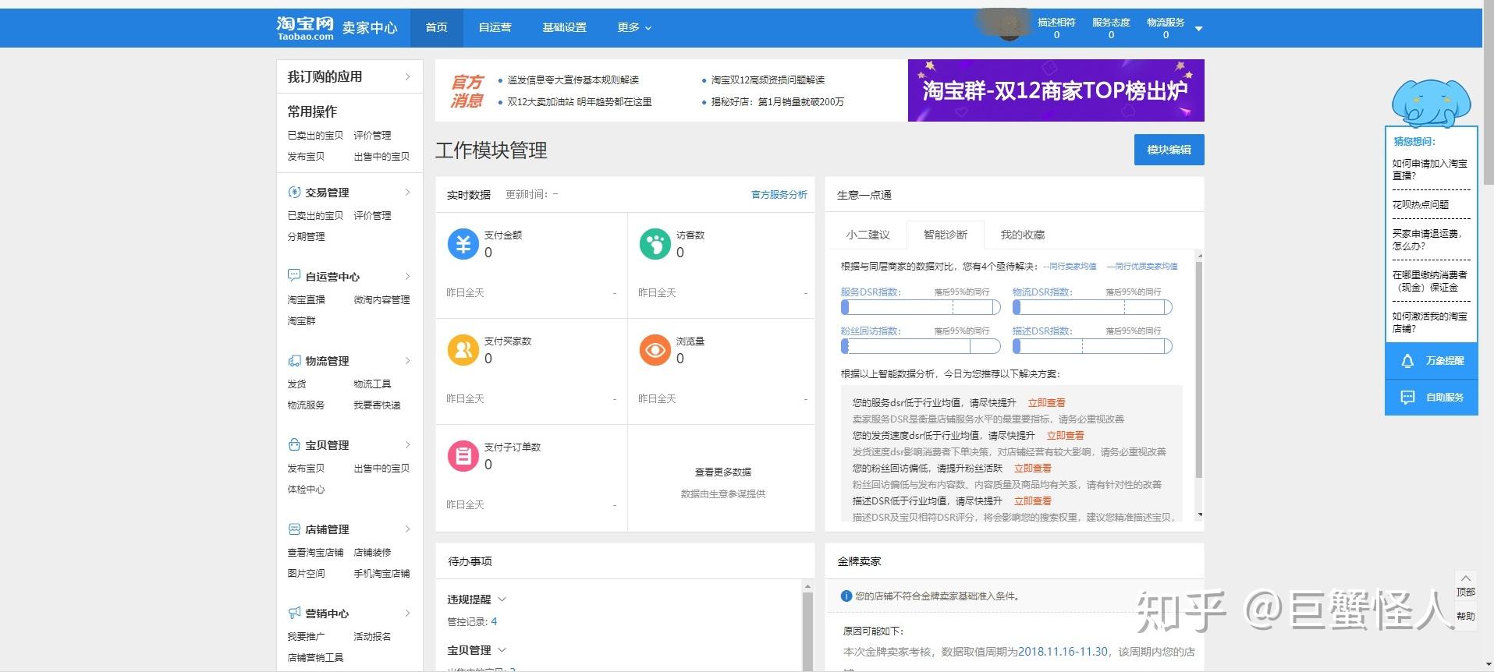Click the self-operation center chat icon

click(294, 275)
